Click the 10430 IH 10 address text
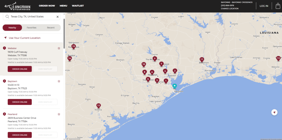 pyautogui.click(x=13, y=85)
